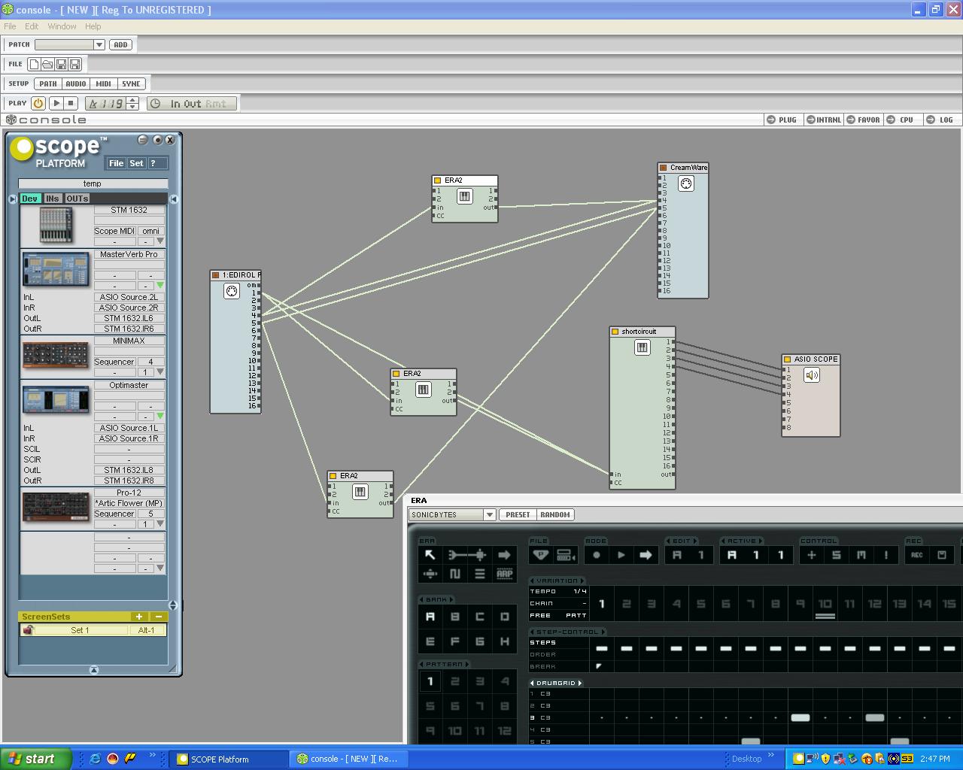Screen dimensions: 963x770
Task: Remove a ScreenSet with the minus button
Action: [158, 617]
